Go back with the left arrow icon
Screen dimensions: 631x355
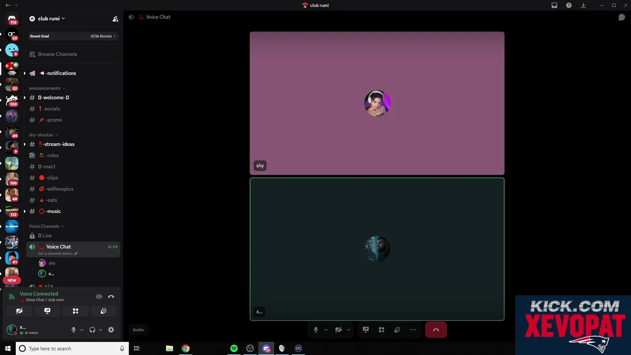pyautogui.click(x=8, y=5)
